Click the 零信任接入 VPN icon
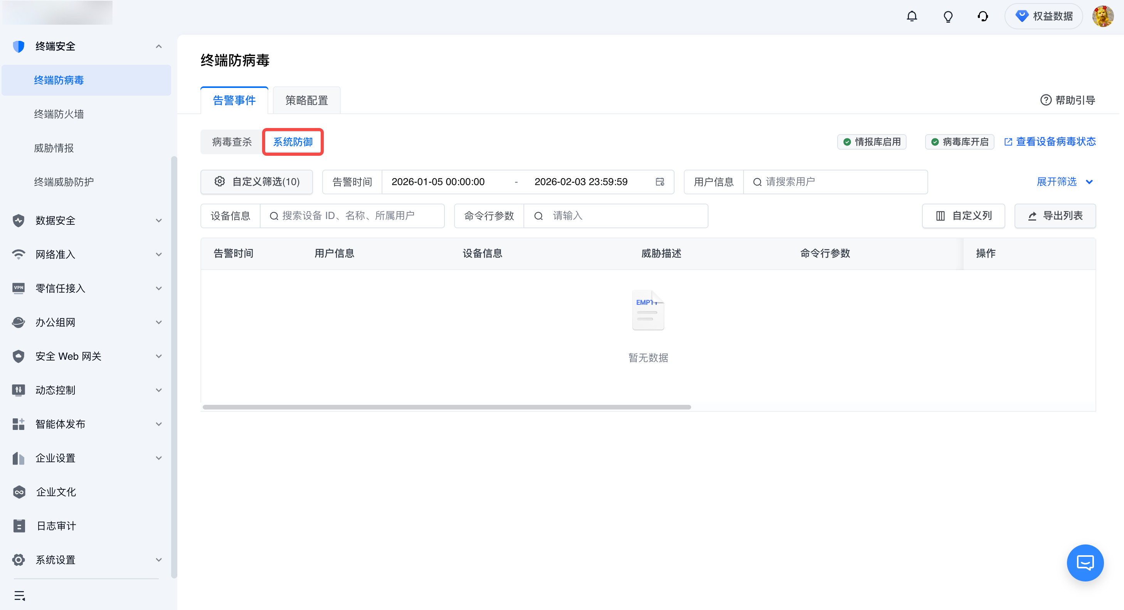Viewport: 1124px width, 610px height. click(x=19, y=288)
